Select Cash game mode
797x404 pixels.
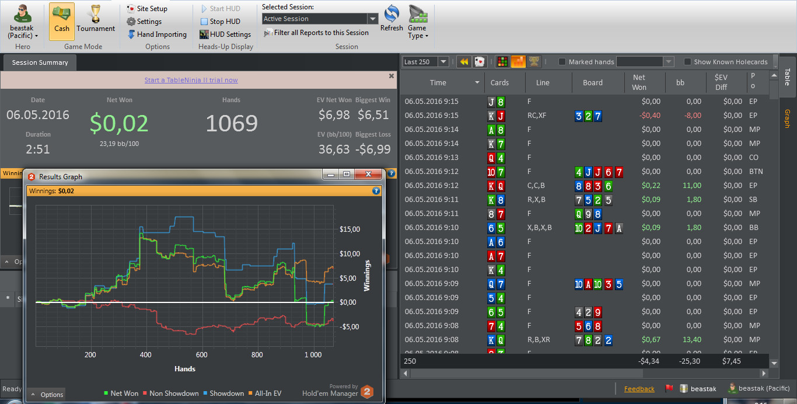(62, 21)
